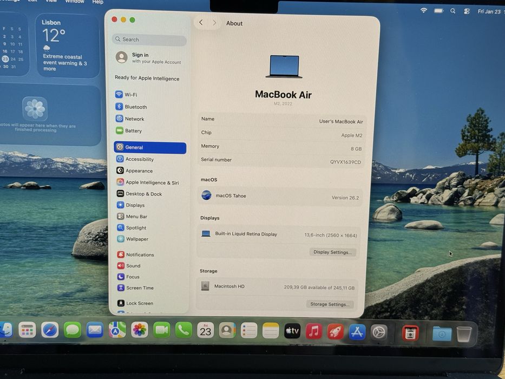505x379 pixels.
Task: Open Desktop & Dock settings
Action: (140, 194)
